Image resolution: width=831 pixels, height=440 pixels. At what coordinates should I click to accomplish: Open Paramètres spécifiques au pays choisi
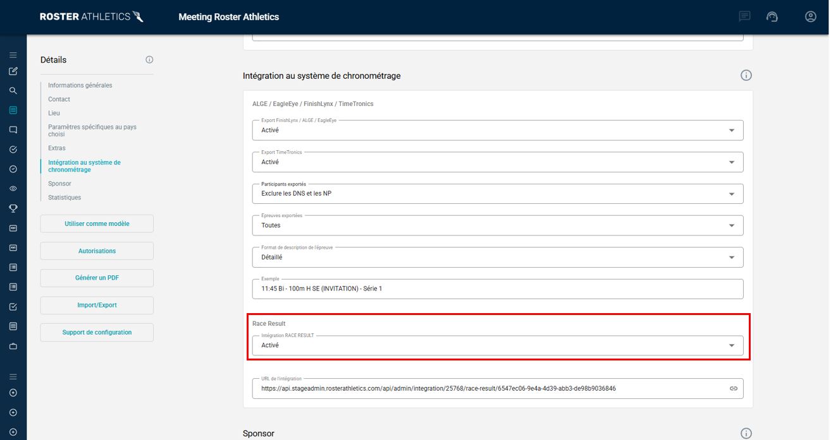point(92,131)
